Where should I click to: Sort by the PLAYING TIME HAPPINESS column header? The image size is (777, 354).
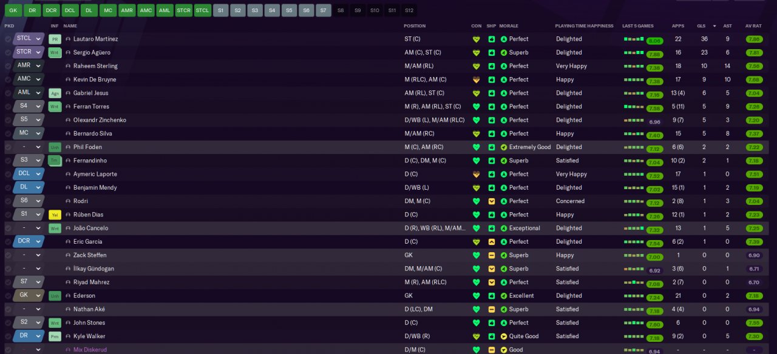(583, 26)
